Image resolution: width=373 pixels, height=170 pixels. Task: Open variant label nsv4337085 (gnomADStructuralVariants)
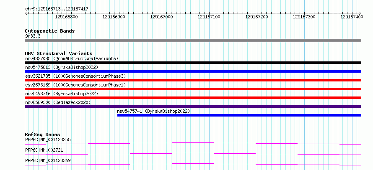tap(72, 58)
